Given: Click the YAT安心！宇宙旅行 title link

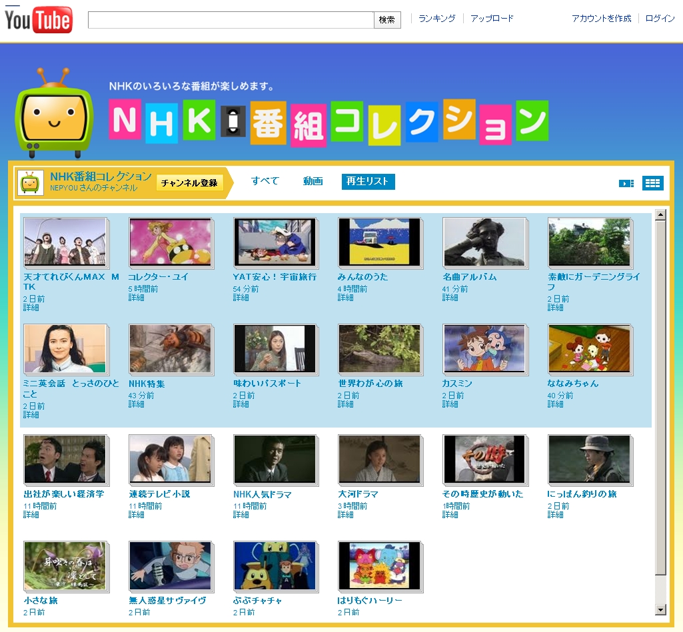Looking at the screenshot, I should click(x=275, y=277).
